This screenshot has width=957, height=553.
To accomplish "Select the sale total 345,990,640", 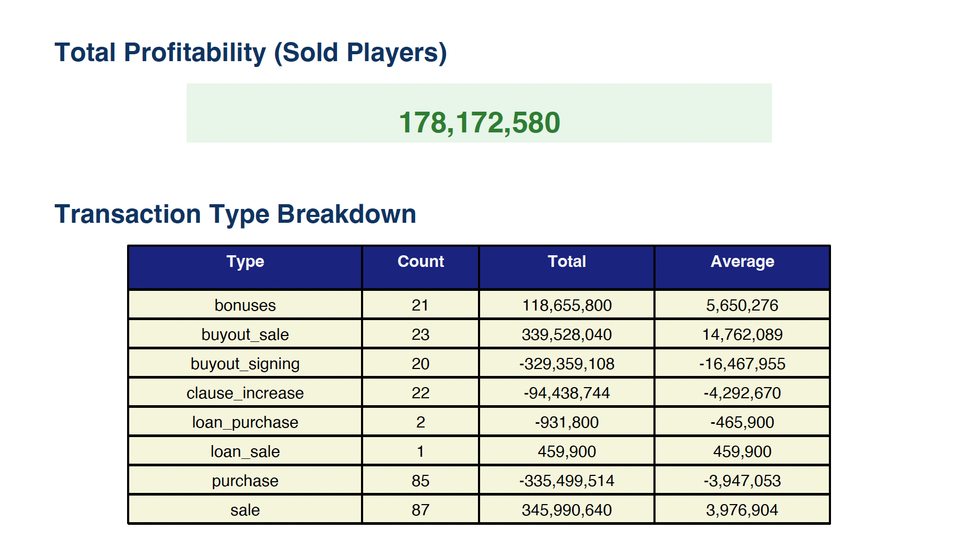I will point(566,510).
